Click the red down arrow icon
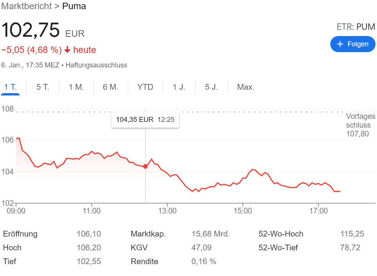The width and height of the screenshot is (377, 276). point(67,50)
